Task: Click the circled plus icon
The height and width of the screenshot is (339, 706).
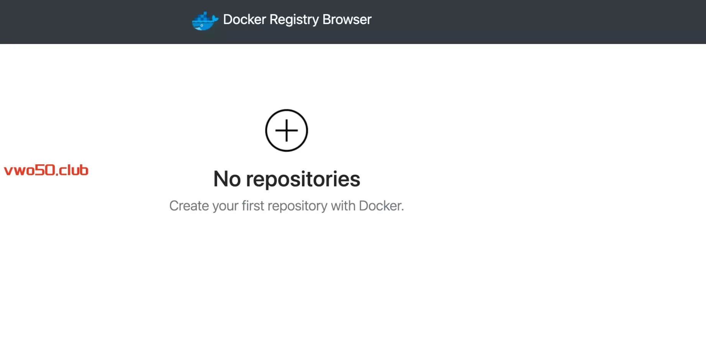Action: click(287, 131)
